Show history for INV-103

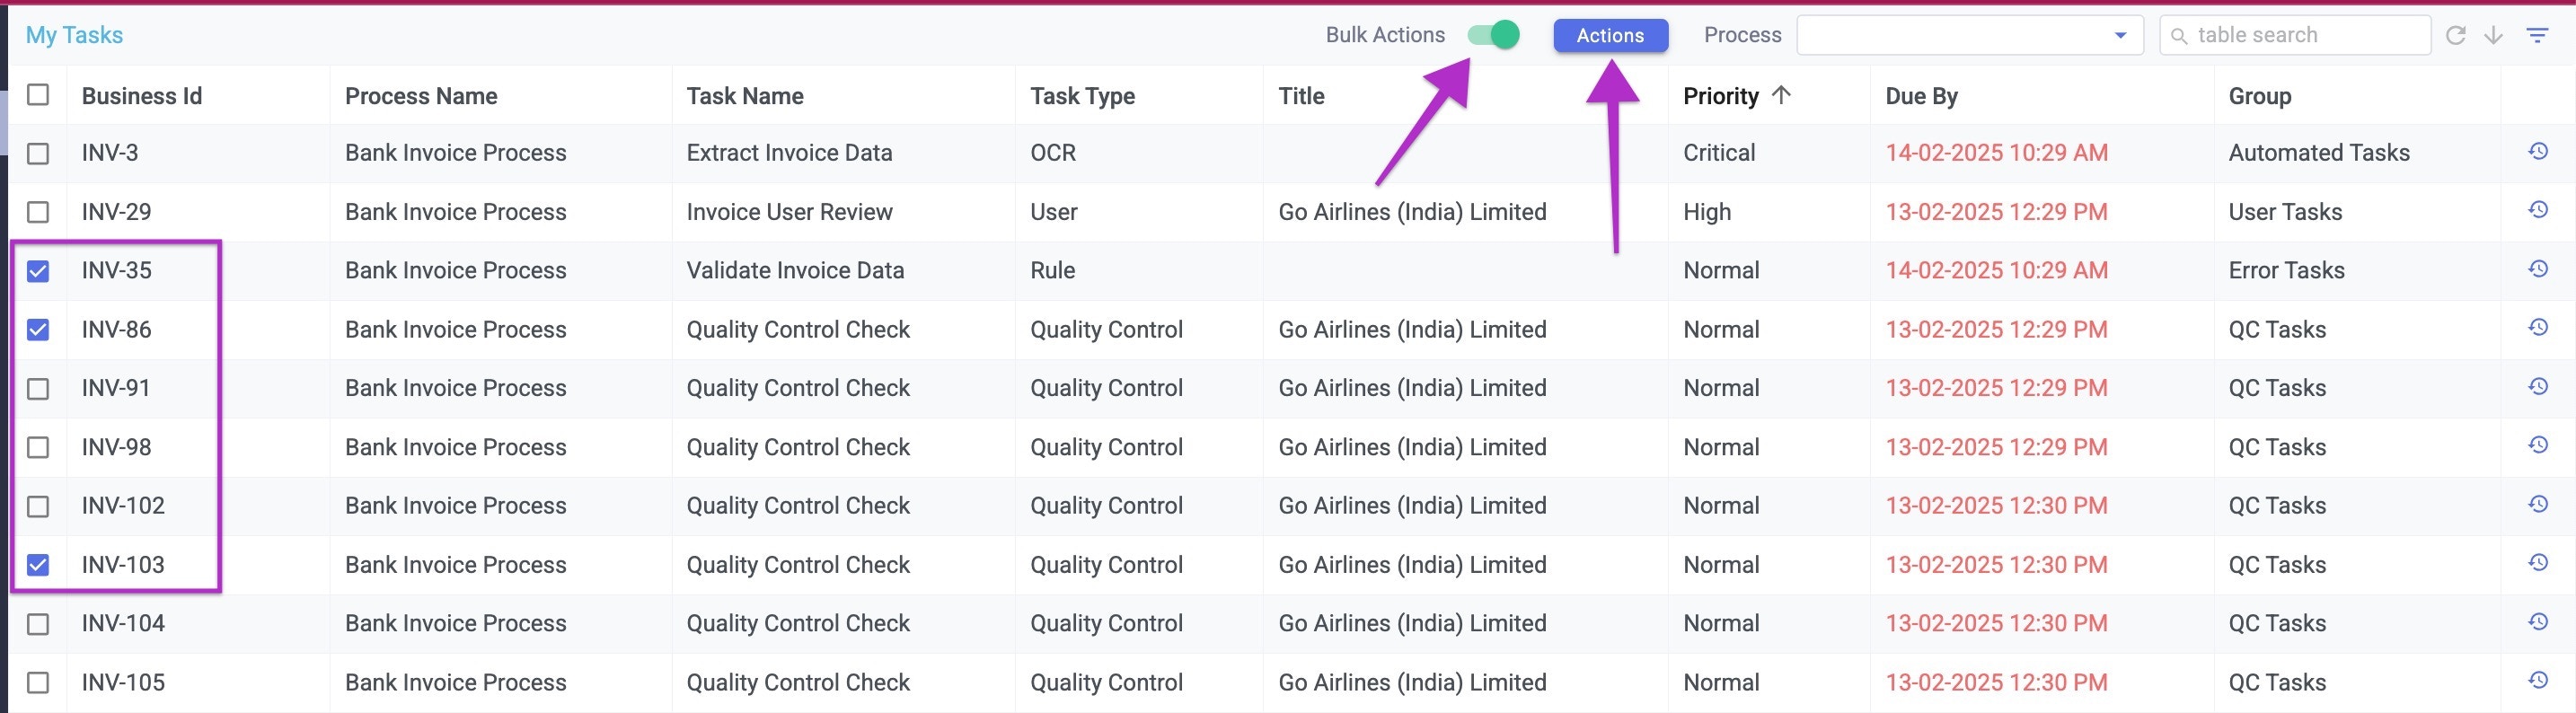tap(2540, 564)
